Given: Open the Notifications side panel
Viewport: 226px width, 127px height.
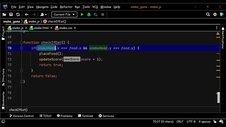Looking at the screenshot, I should click(223, 38).
